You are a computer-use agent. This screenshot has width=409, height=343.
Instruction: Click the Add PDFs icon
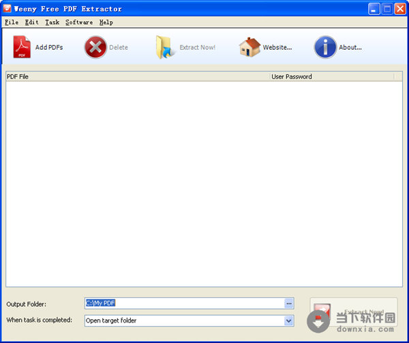pos(22,47)
